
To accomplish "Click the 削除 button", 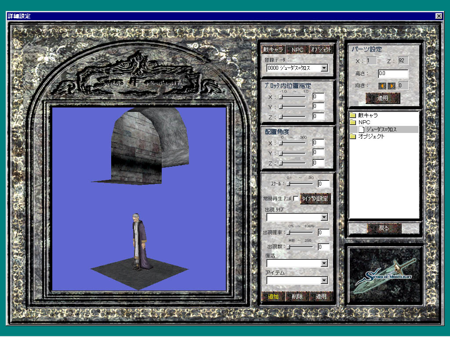I will tap(297, 297).
